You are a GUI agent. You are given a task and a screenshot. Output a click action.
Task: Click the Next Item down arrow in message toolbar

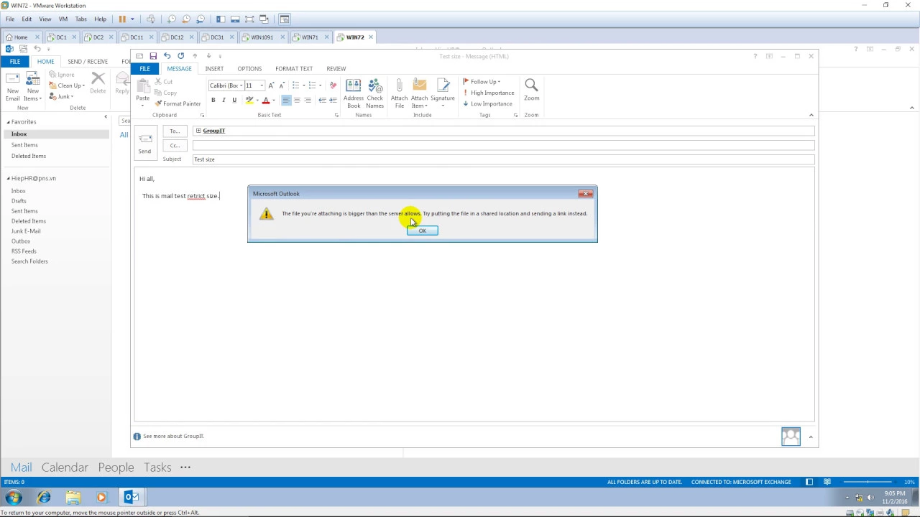point(208,56)
